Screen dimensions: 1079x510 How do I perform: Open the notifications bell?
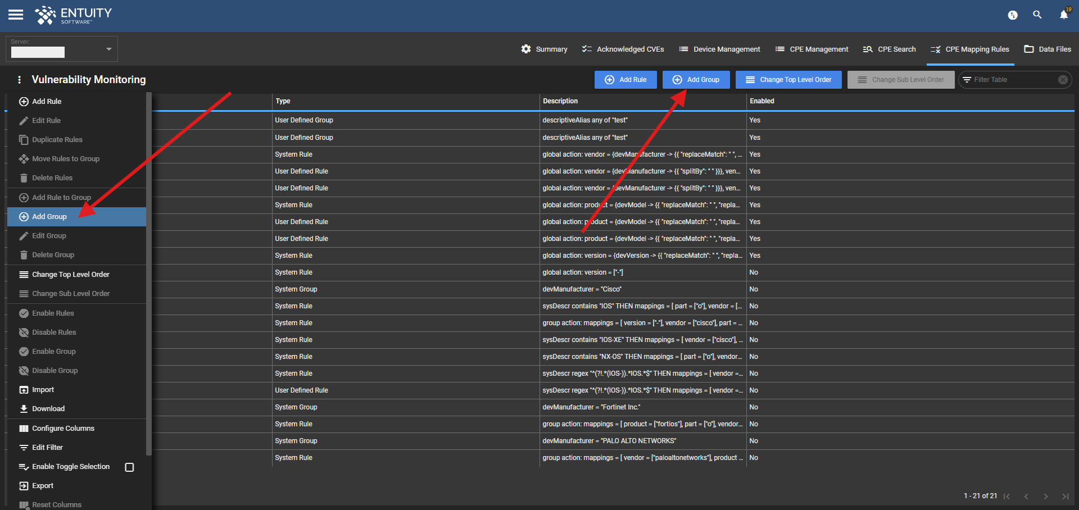1064,15
